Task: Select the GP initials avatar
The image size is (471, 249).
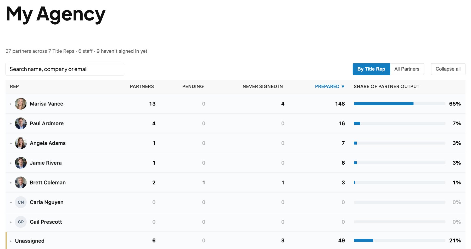Action: tap(21, 222)
